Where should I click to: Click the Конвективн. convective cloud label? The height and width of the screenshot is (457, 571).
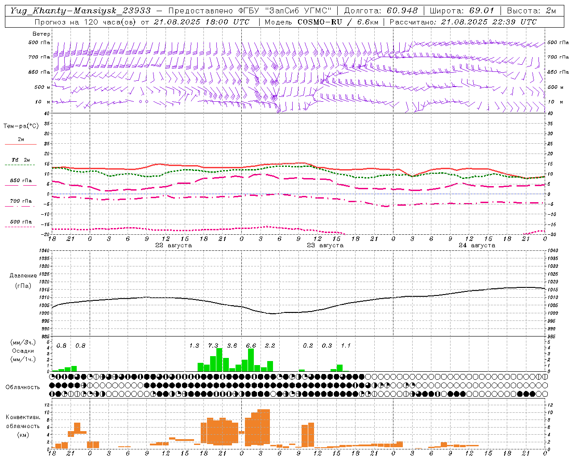point(23,417)
